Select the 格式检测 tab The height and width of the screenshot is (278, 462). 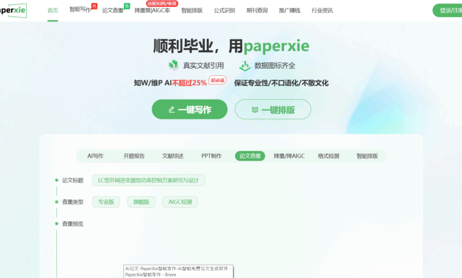click(x=329, y=156)
